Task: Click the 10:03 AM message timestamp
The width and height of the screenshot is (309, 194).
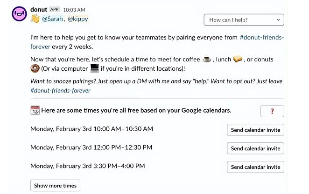Action: (74, 10)
